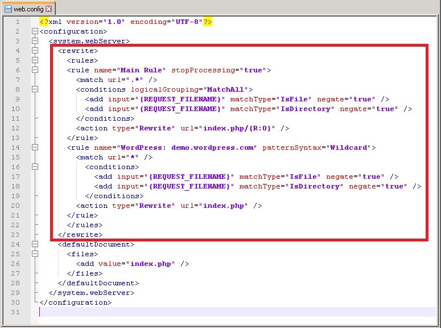Click "IsDirectory" matchType on line 18
441x328 pixels.
[314, 186]
